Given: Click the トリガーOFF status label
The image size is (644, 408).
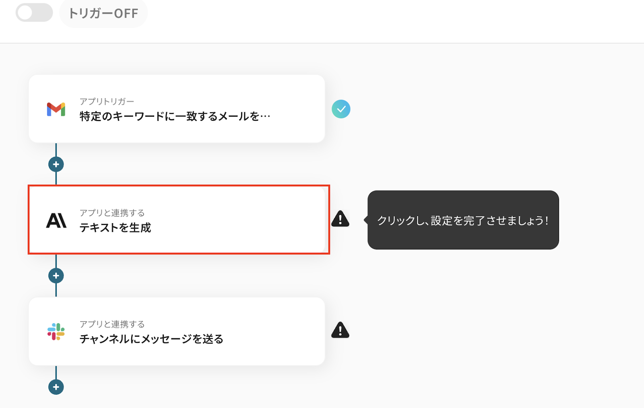Looking at the screenshot, I should pyautogui.click(x=103, y=13).
